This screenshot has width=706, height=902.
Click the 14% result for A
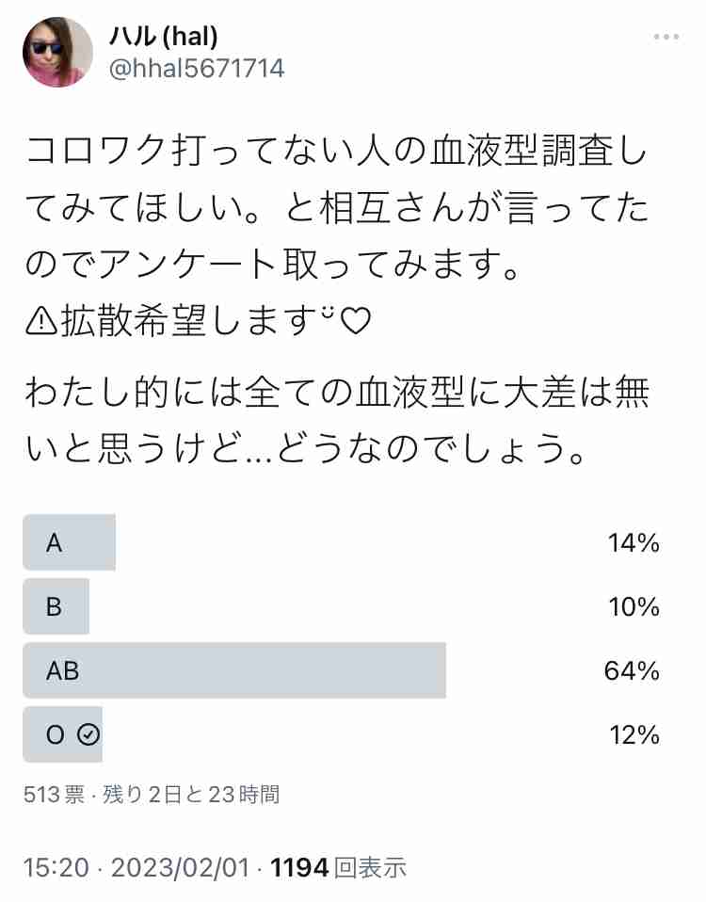point(634,543)
